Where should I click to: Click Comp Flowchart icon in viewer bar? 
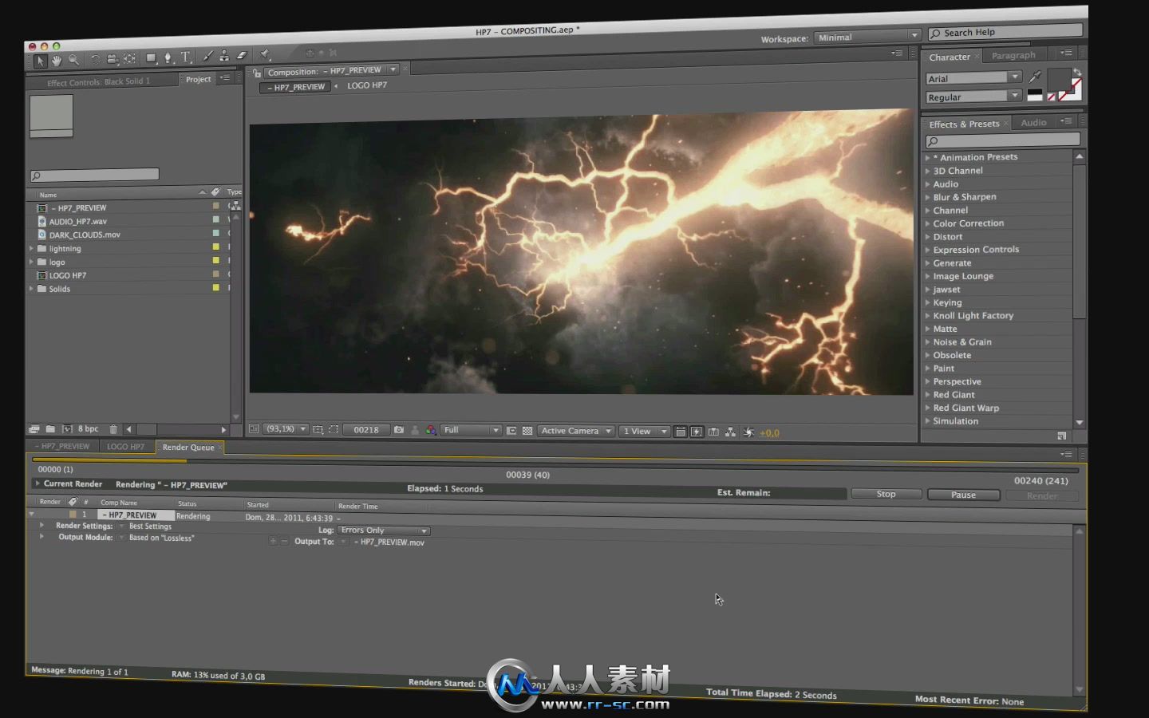pos(730,432)
